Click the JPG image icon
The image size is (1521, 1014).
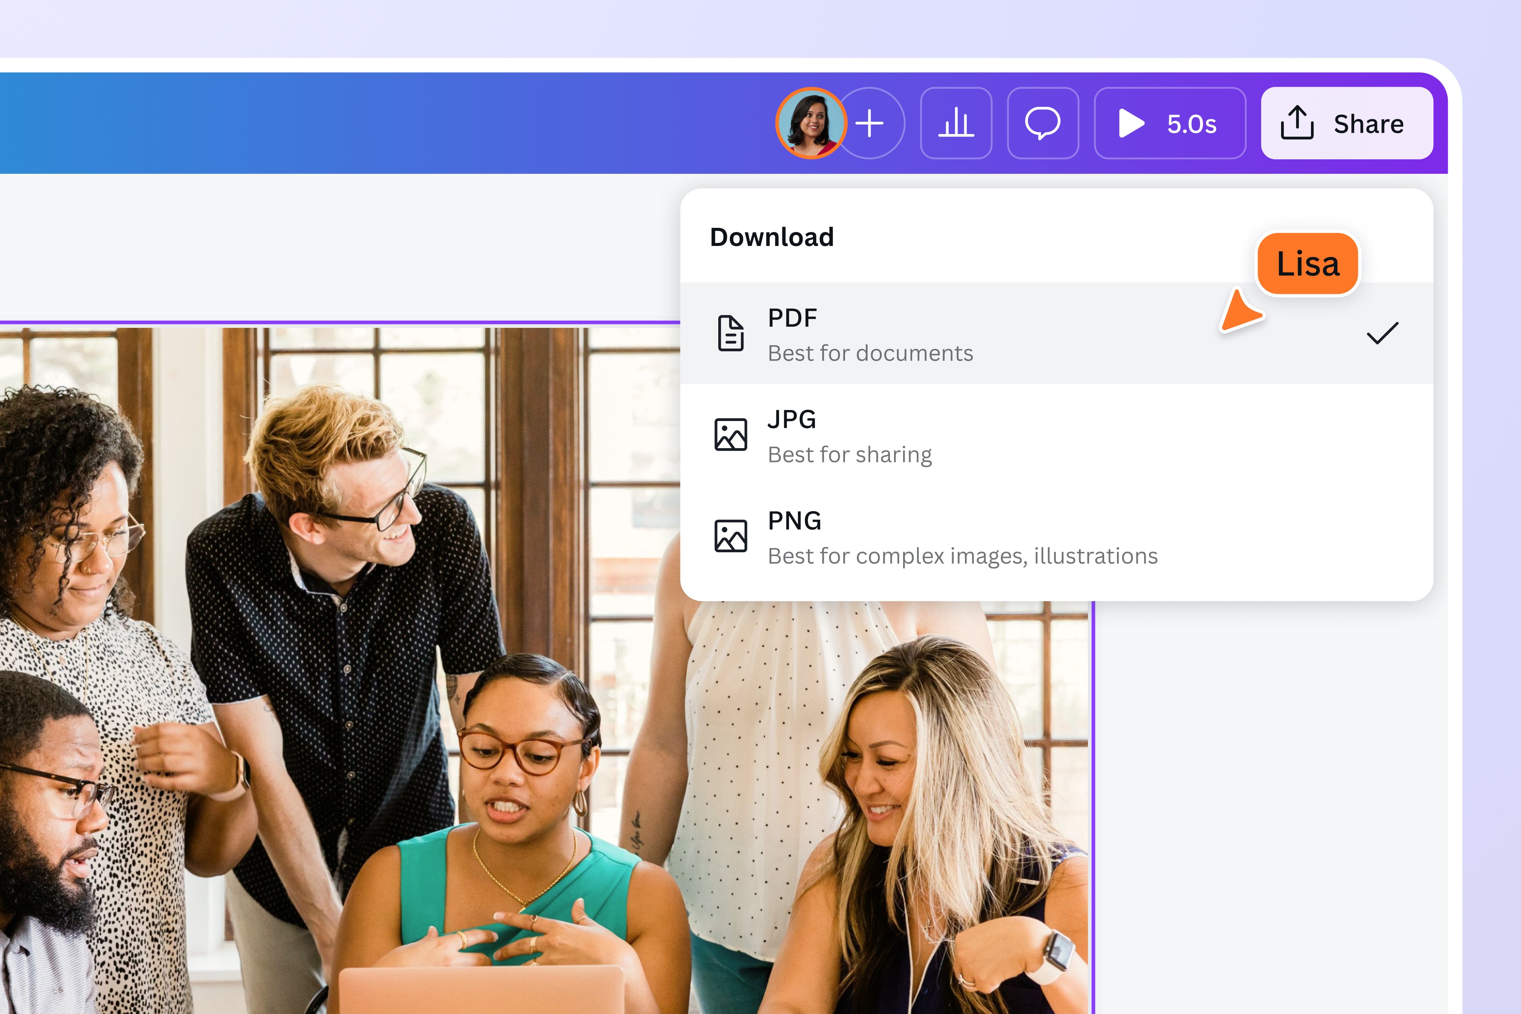click(x=730, y=435)
